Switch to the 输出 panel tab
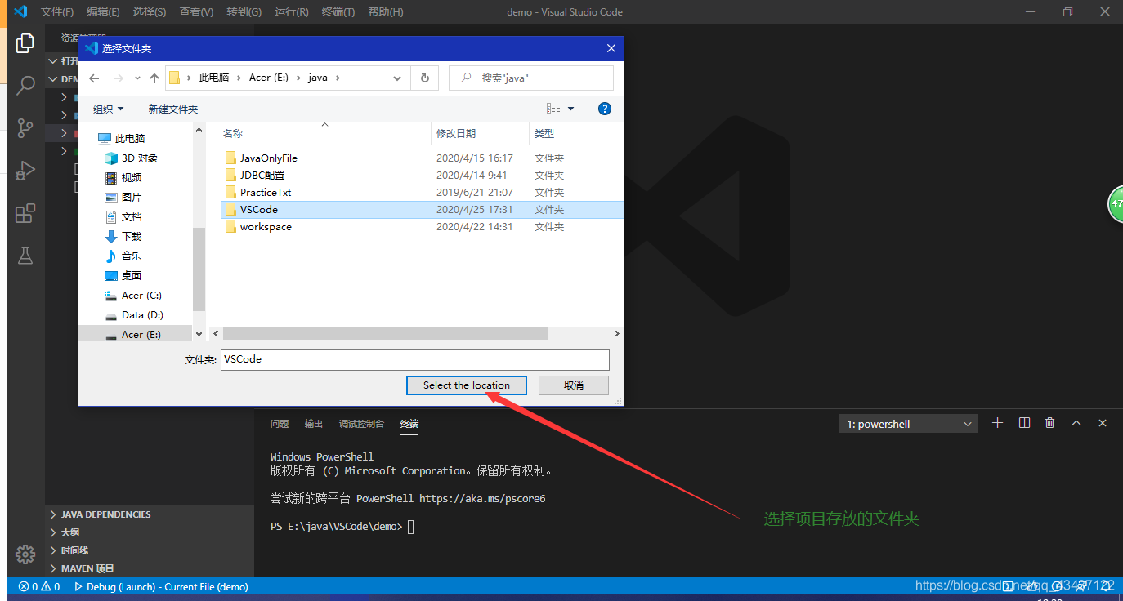 pos(314,424)
